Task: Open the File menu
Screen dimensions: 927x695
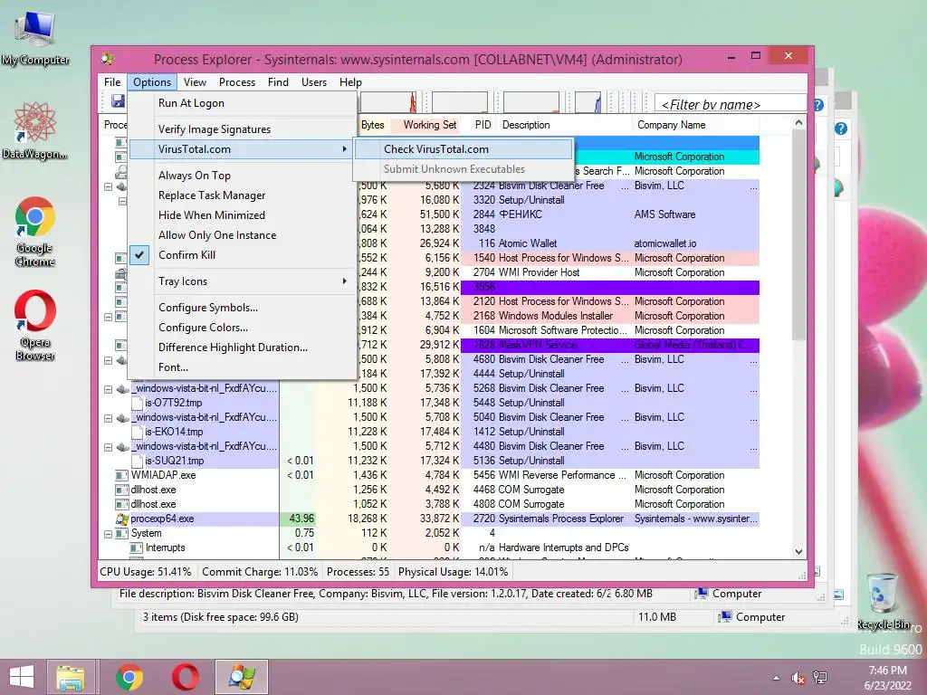Action: [112, 82]
